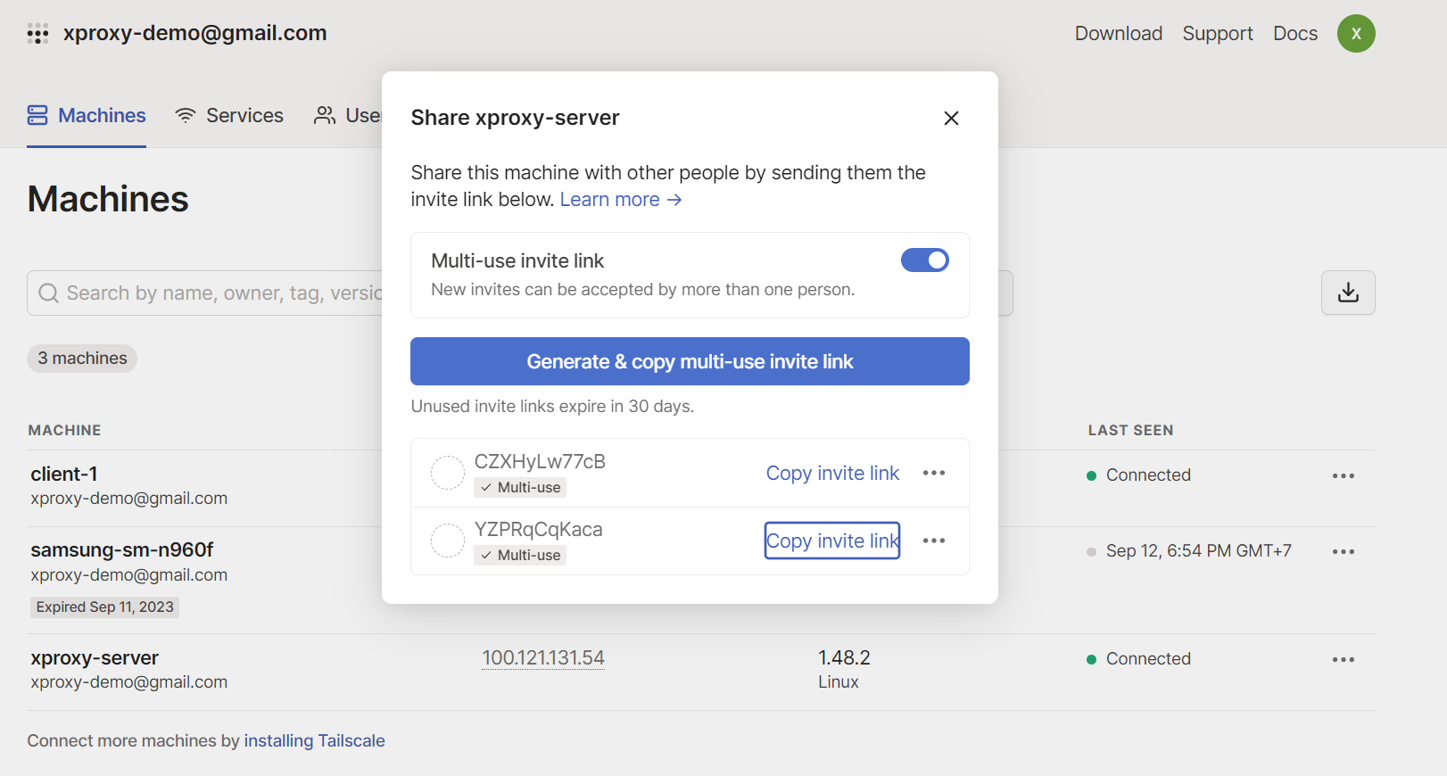Switch to the Services tab
The width and height of the screenshot is (1447, 776).
pyautogui.click(x=229, y=115)
